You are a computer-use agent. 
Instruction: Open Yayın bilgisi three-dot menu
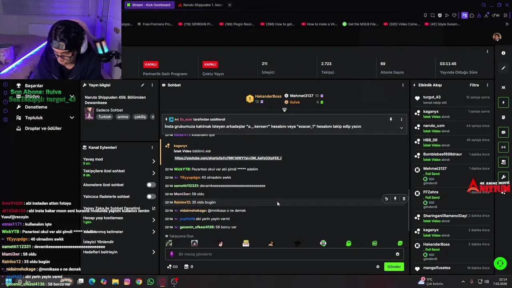tap(152, 85)
